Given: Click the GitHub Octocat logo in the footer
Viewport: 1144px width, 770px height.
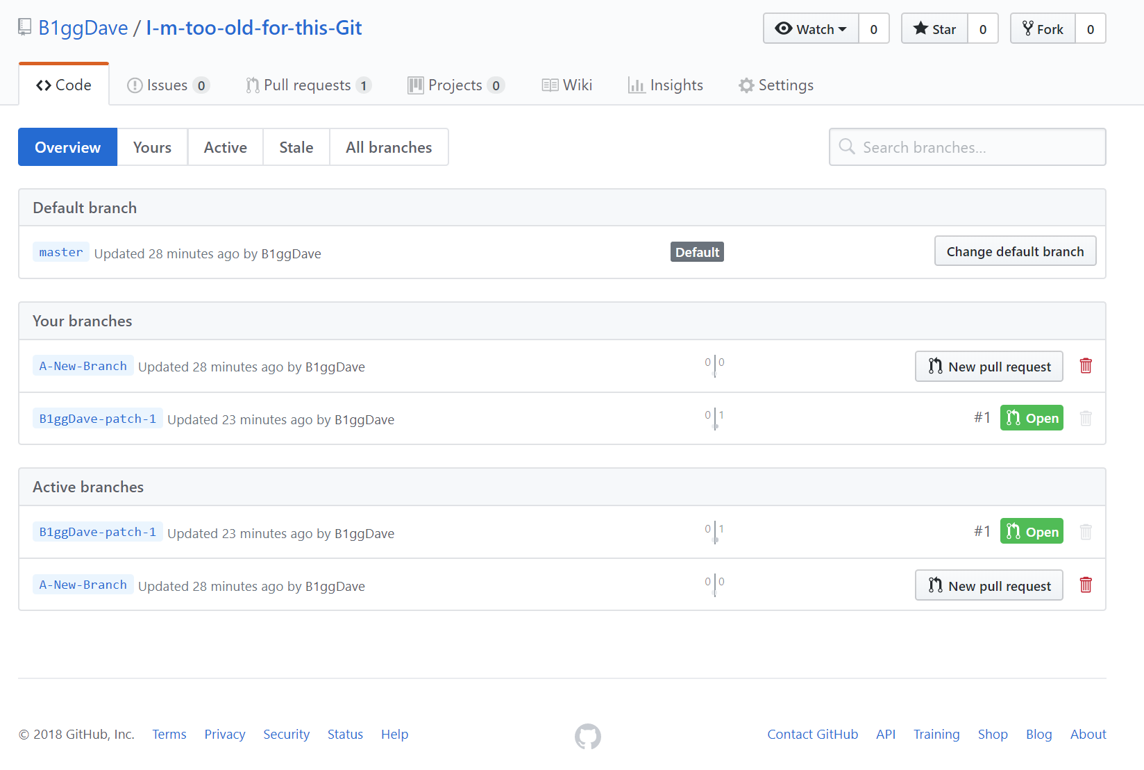Looking at the screenshot, I should 588,736.
